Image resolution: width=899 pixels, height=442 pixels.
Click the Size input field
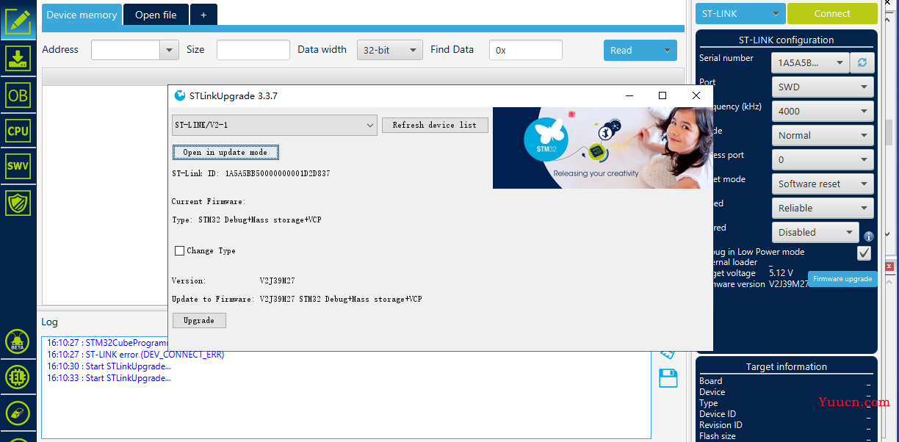pos(253,50)
